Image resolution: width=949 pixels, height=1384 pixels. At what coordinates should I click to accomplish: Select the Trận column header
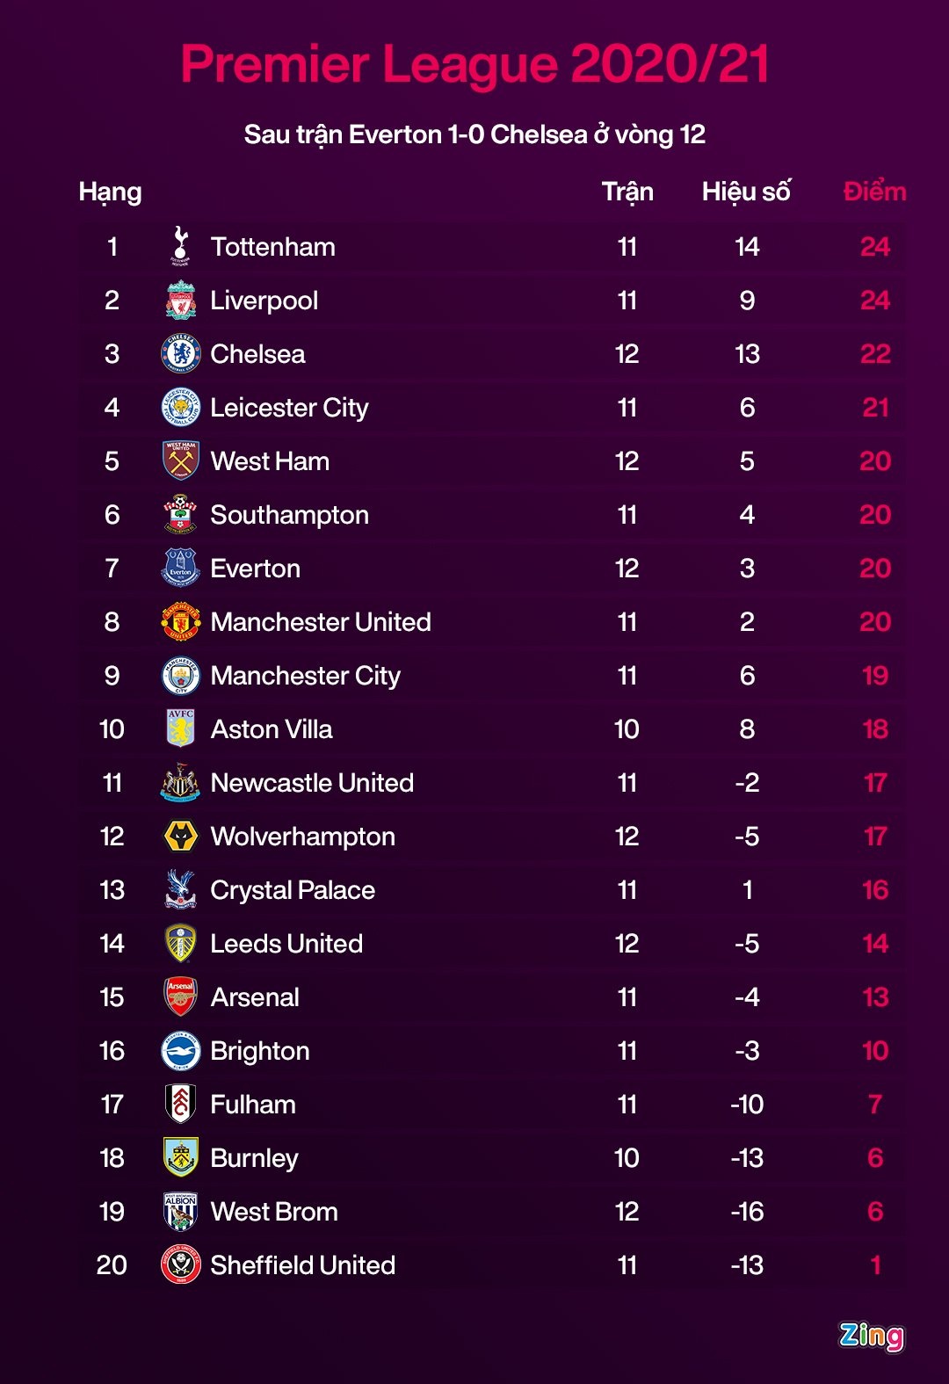pos(627,192)
